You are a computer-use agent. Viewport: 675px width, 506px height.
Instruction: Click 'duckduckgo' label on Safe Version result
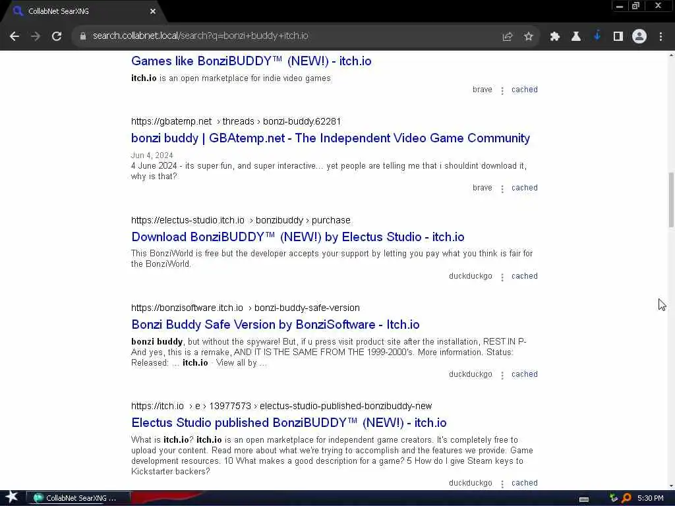[470, 374]
